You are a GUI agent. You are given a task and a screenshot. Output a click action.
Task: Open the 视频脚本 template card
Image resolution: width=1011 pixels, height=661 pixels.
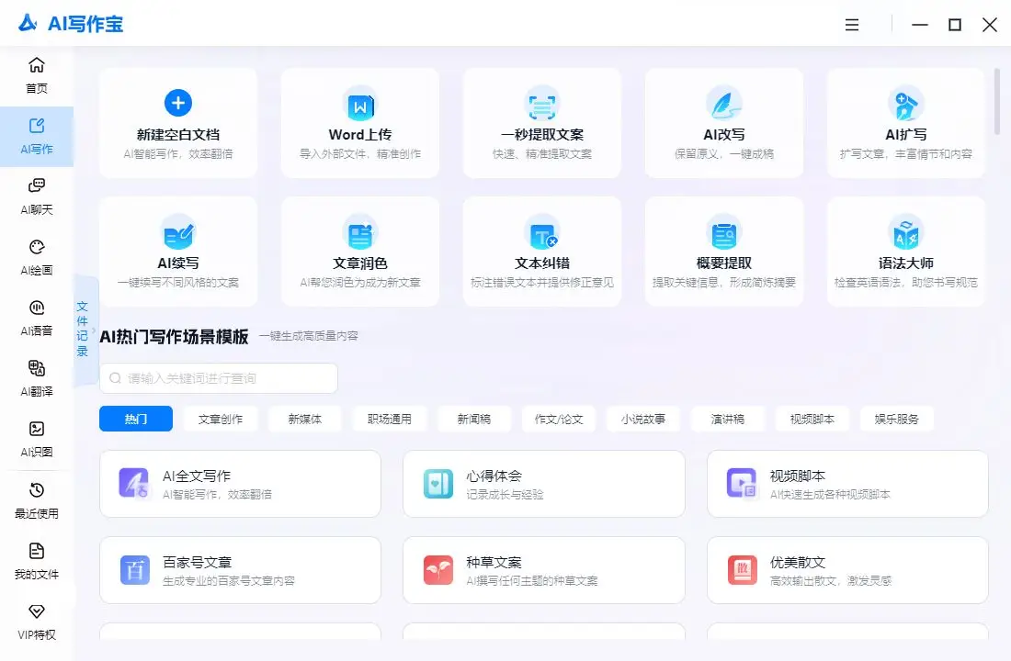click(x=847, y=484)
